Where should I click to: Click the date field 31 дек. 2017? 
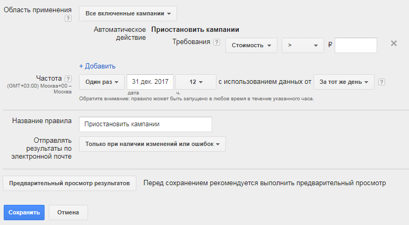150,82
